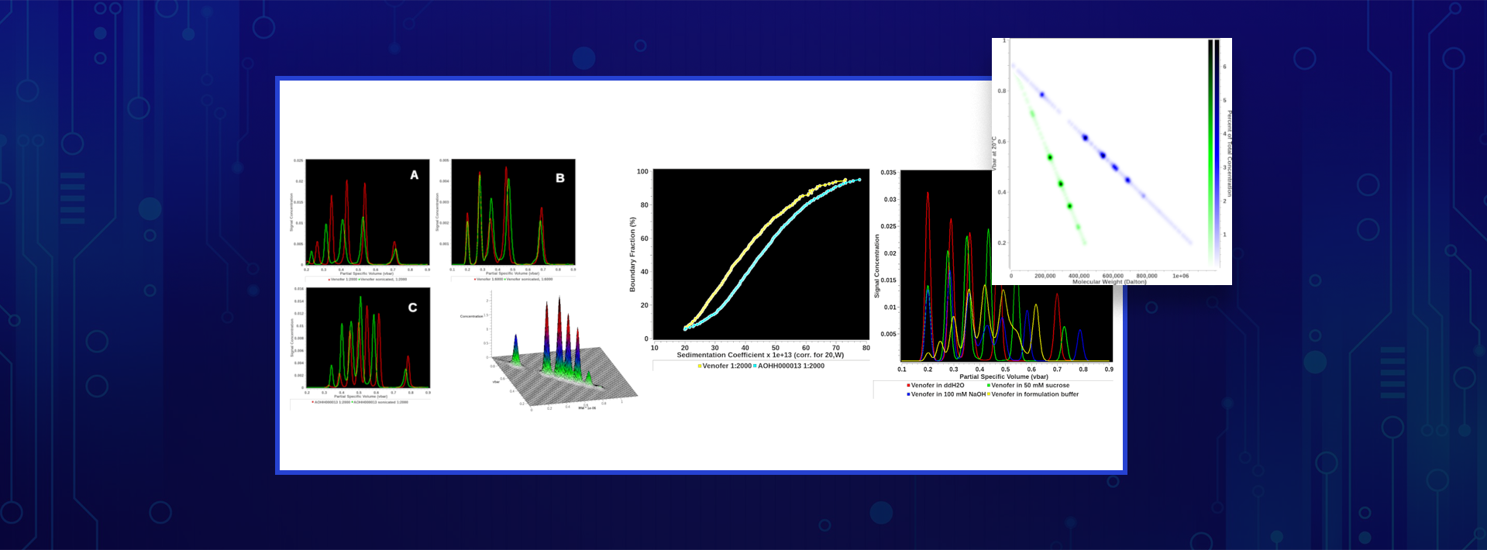Viewport: 1487px width, 550px height.
Task: Click the panel B chart label
Action: [559, 177]
